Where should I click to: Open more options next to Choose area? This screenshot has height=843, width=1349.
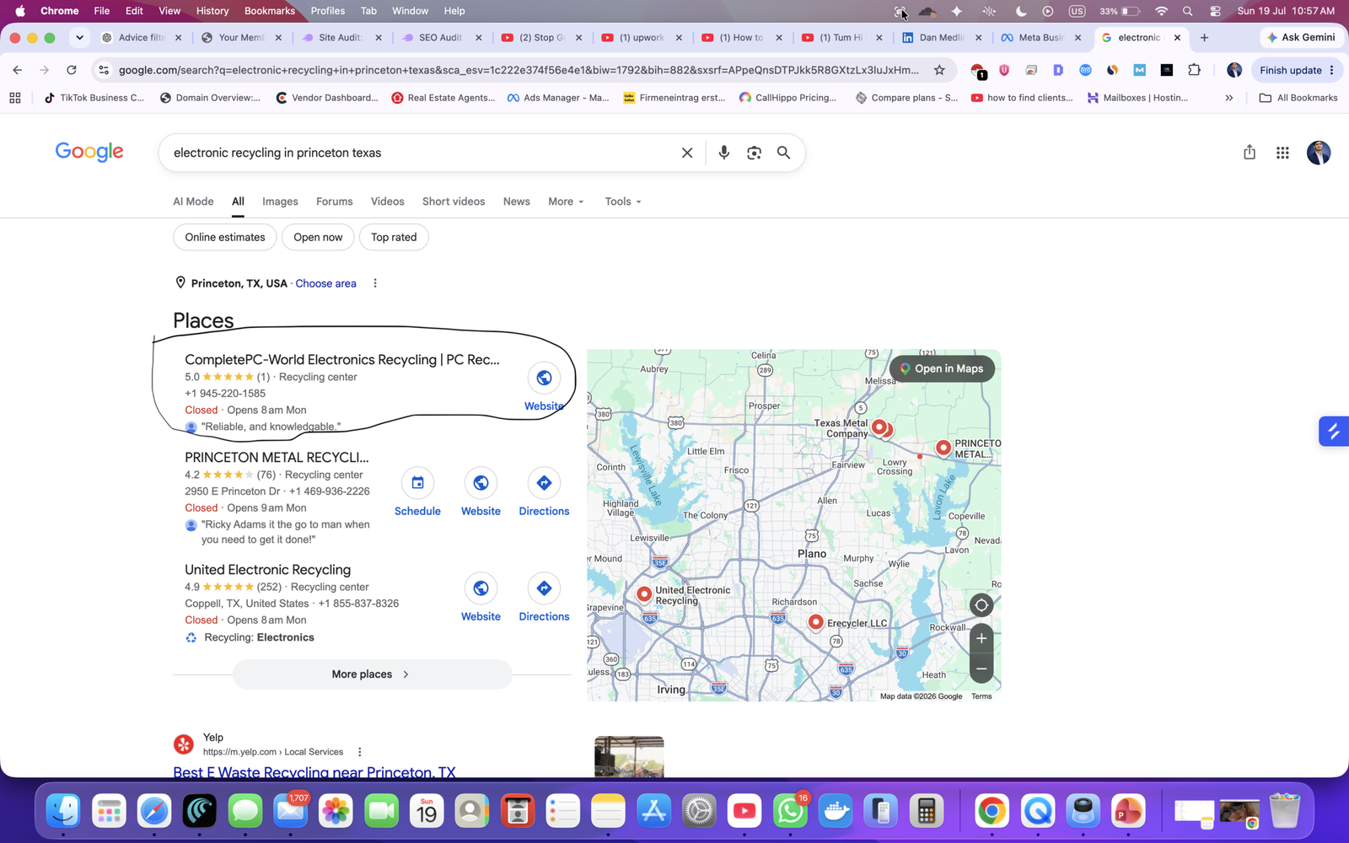click(x=375, y=283)
